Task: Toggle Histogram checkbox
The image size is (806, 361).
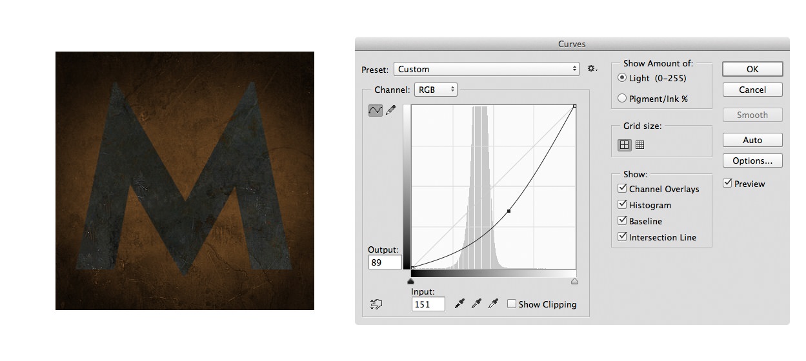Action: [622, 205]
